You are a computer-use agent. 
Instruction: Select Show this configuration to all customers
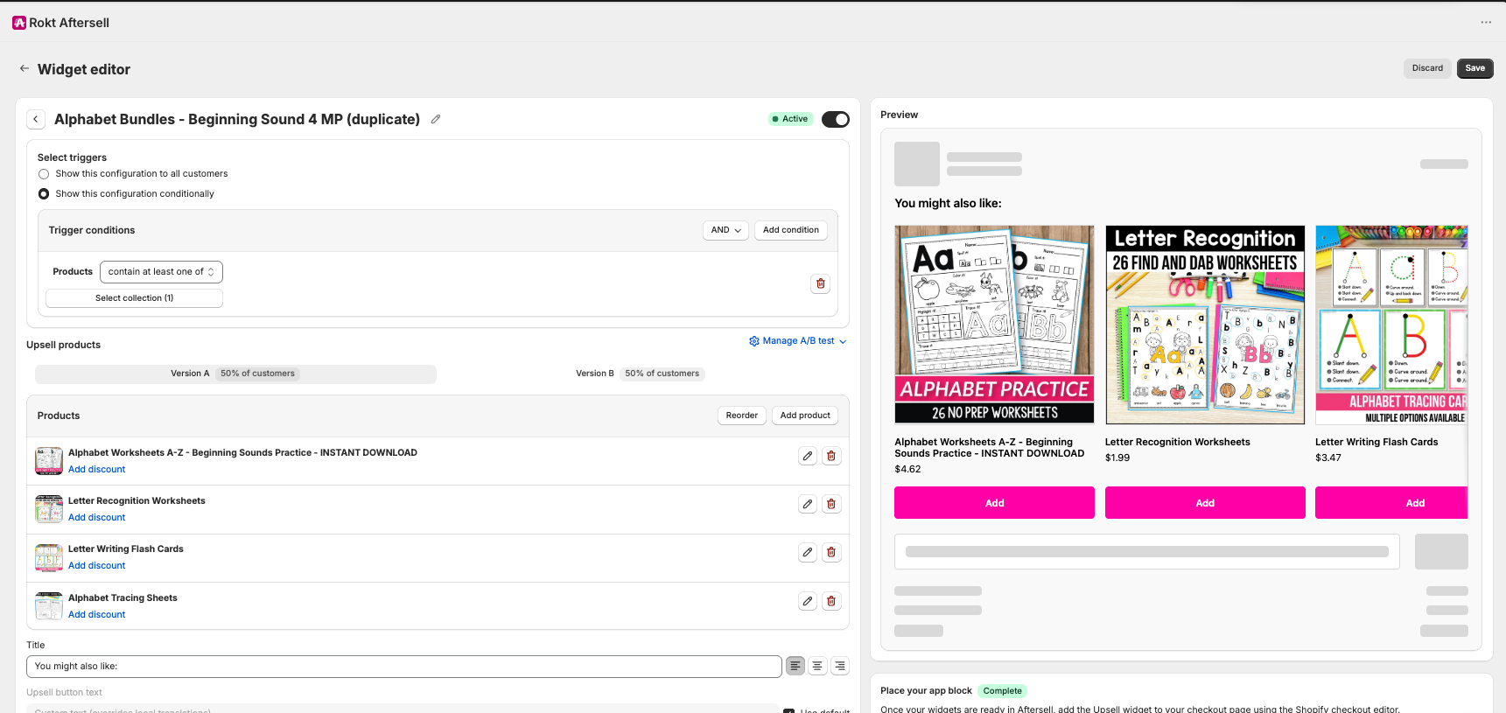(x=44, y=174)
